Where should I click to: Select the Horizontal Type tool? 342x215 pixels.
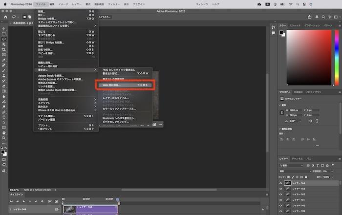4,117
